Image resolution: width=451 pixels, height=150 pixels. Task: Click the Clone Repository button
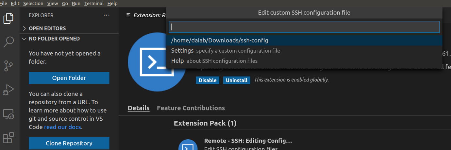[x=69, y=143]
